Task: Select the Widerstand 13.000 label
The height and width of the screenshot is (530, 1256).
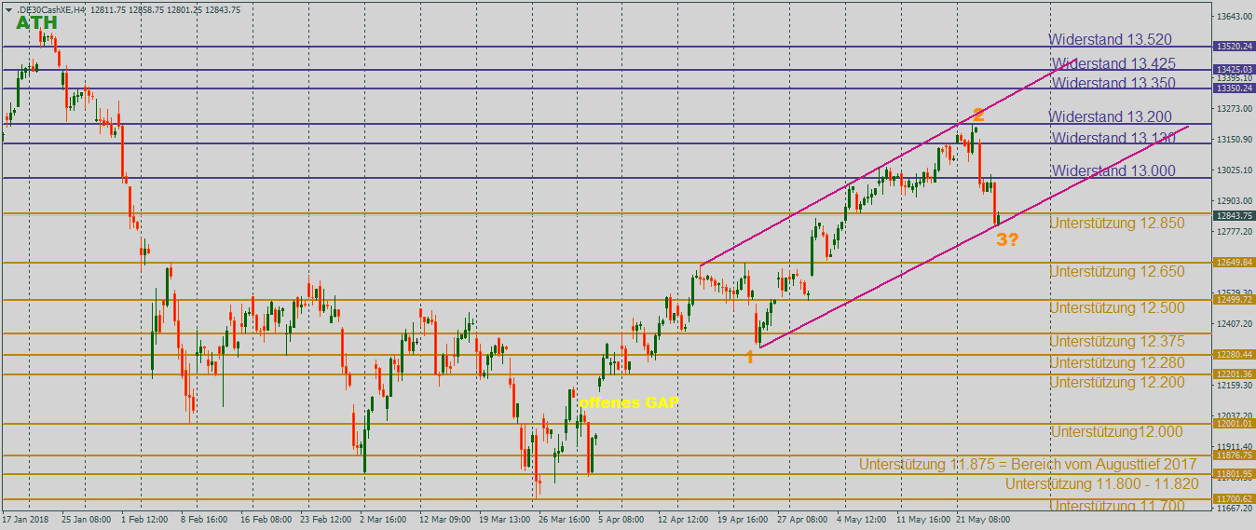Action: click(1113, 171)
